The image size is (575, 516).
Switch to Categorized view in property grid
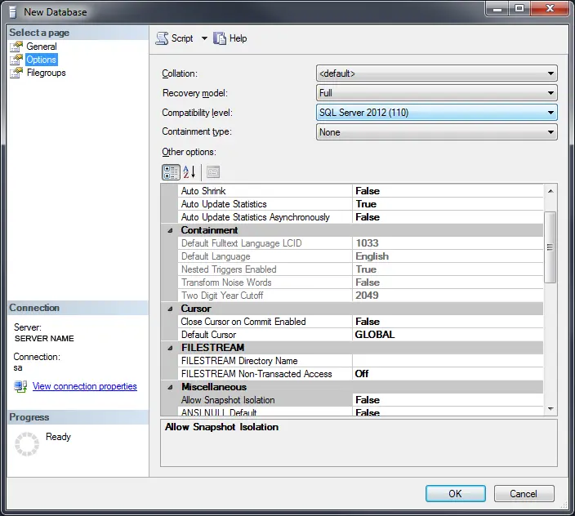click(x=171, y=172)
